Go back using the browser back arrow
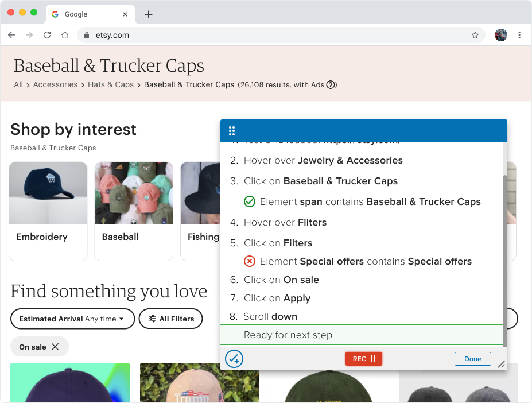Viewport: 532px width, 403px height. click(11, 35)
